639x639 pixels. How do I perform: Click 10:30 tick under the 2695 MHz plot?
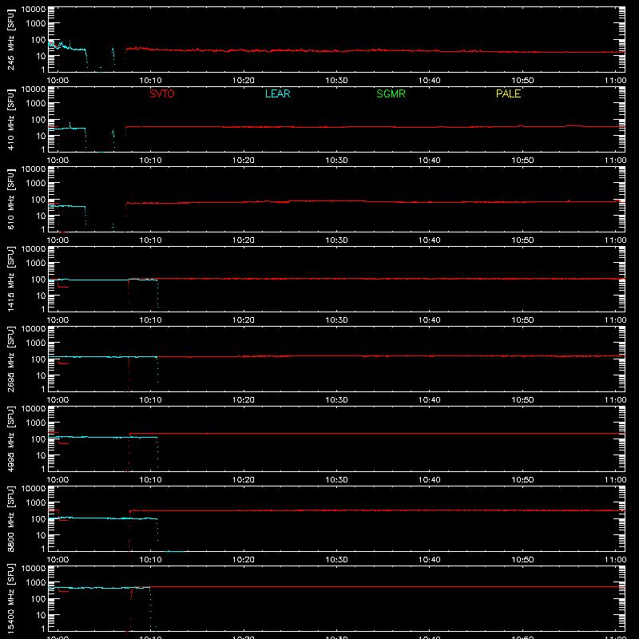click(x=336, y=400)
